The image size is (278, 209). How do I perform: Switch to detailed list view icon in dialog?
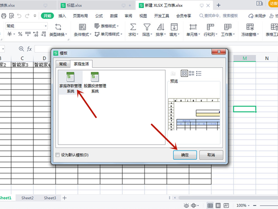tap(199, 73)
